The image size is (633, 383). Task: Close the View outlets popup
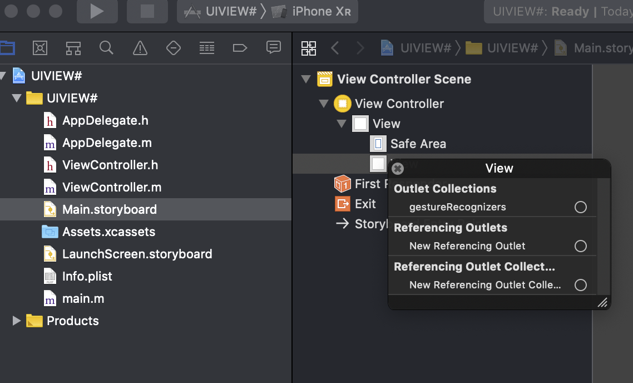coord(397,168)
